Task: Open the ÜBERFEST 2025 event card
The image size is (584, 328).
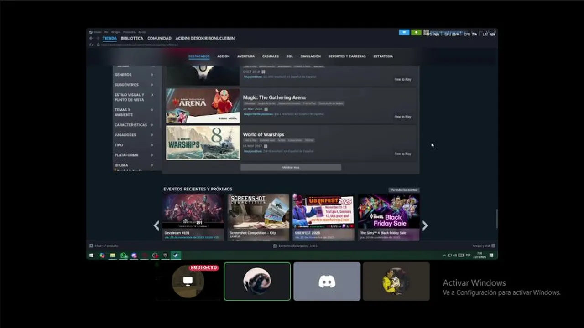Action: coord(323,217)
